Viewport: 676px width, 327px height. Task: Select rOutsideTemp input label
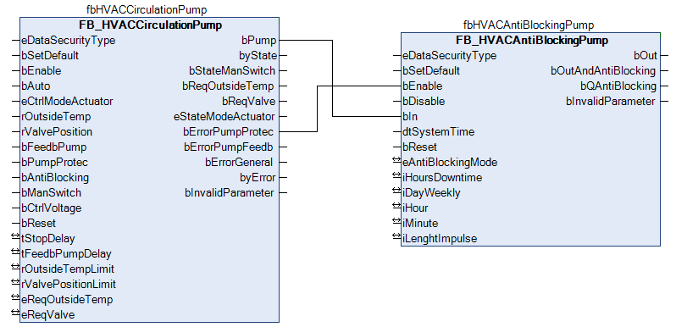56,116
